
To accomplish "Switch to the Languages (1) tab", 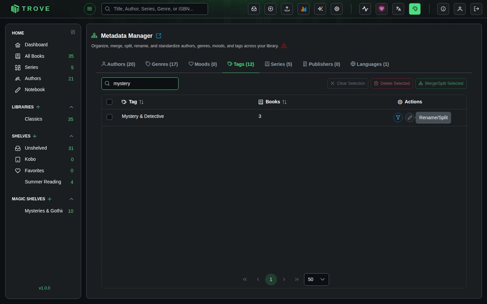I will point(370,64).
